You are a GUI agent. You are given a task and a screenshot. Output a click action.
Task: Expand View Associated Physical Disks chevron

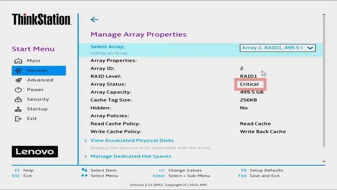coord(85,141)
